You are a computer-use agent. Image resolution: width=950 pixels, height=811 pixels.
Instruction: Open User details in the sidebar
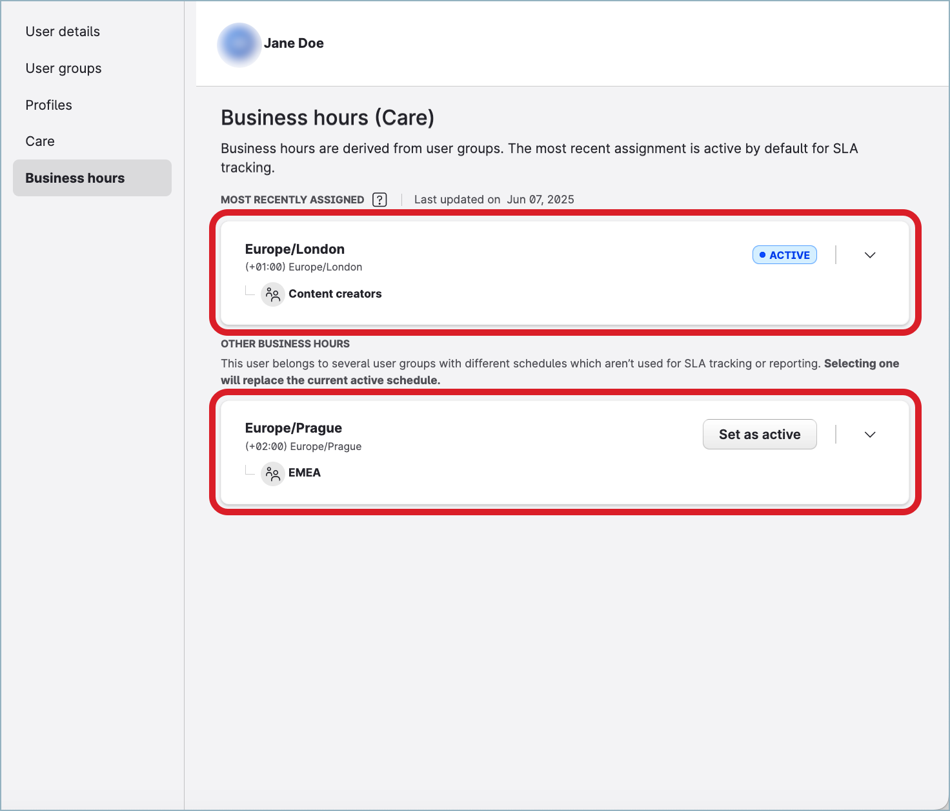point(63,32)
